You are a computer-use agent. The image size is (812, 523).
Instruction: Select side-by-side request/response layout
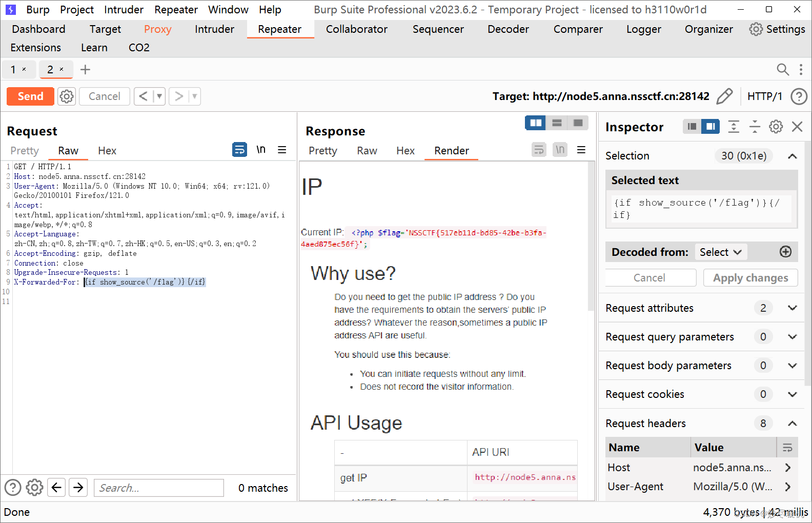[536, 123]
